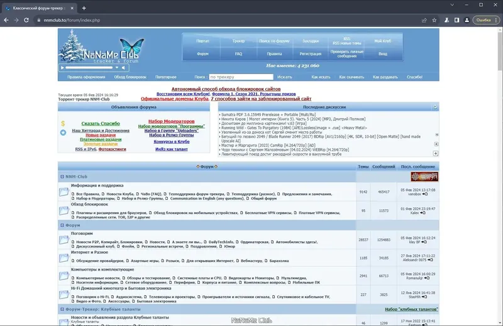
Task: Open RSS новые темы link
Action: [x=347, y=43]
